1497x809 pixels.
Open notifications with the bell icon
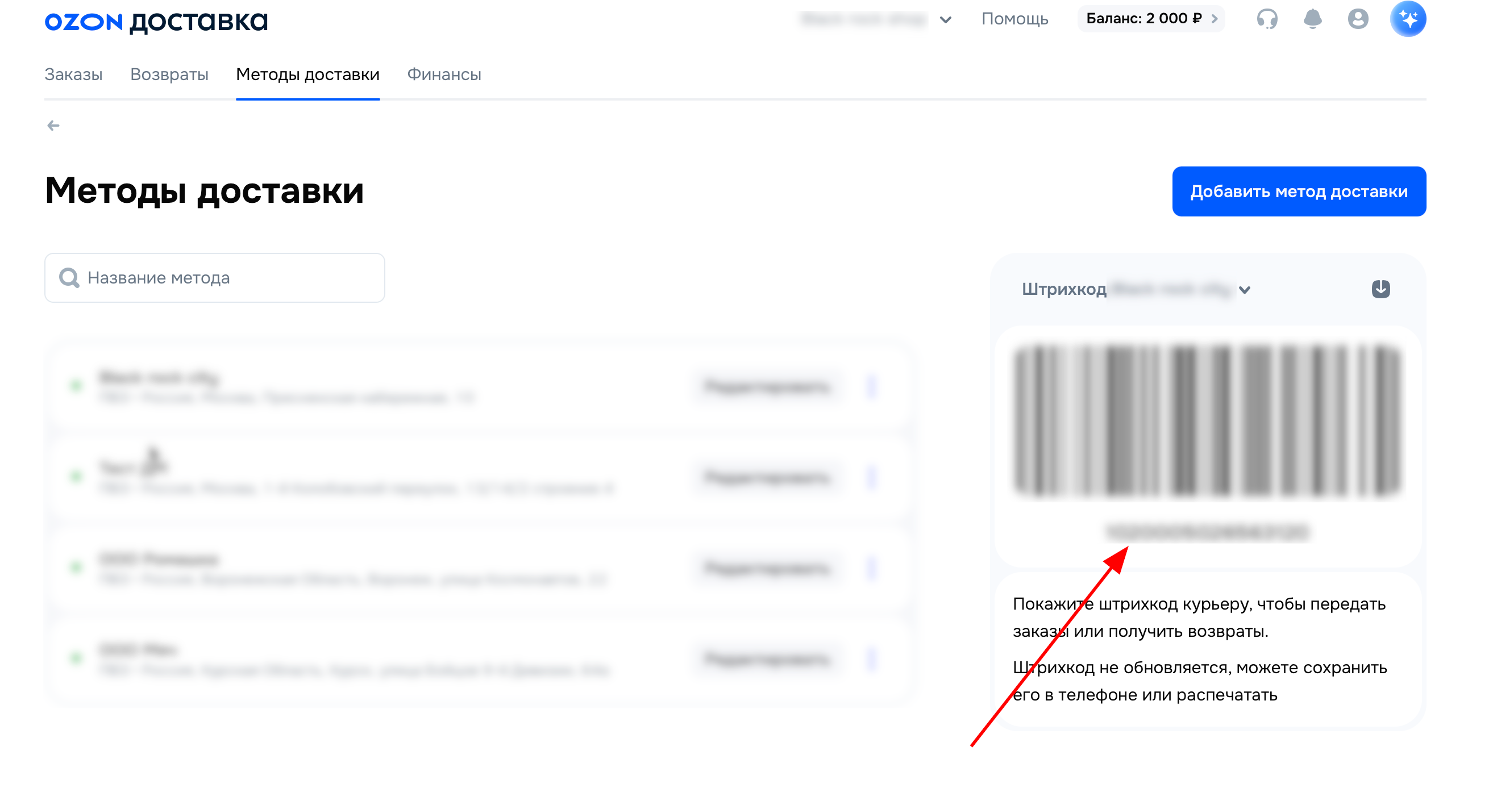click(x=1312, y=19)
